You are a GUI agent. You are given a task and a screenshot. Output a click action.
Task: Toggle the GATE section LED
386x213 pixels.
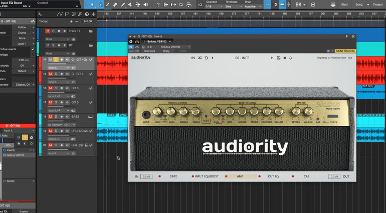[x=159, y=176]
